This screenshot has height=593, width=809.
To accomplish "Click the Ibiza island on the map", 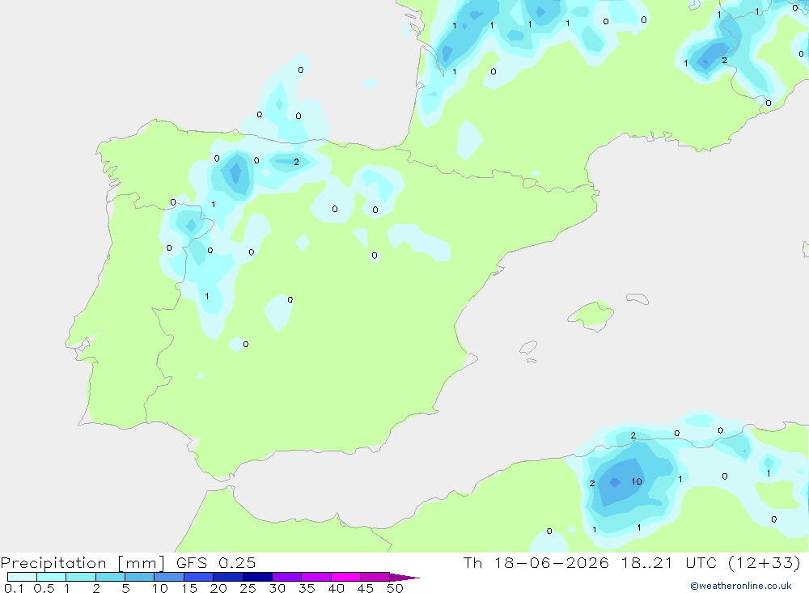I will 528,348.
